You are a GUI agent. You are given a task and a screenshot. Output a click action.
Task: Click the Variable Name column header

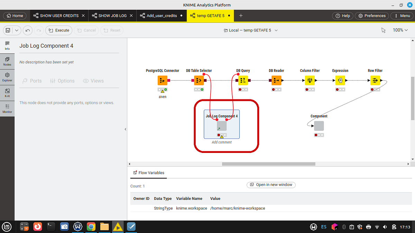pyautogui.click(x=189, y=198)
